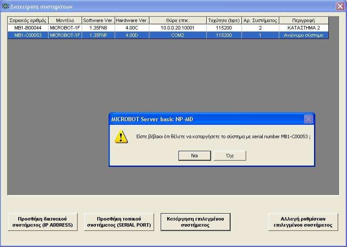Close the Διαχείριση συστημάτων window
347x247 pixels.
coord(340,6)
